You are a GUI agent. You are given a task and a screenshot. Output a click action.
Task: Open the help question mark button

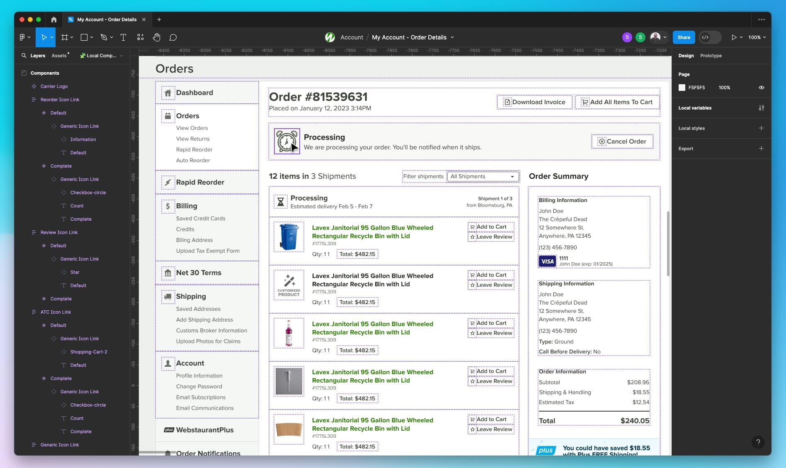coord(758,442)
